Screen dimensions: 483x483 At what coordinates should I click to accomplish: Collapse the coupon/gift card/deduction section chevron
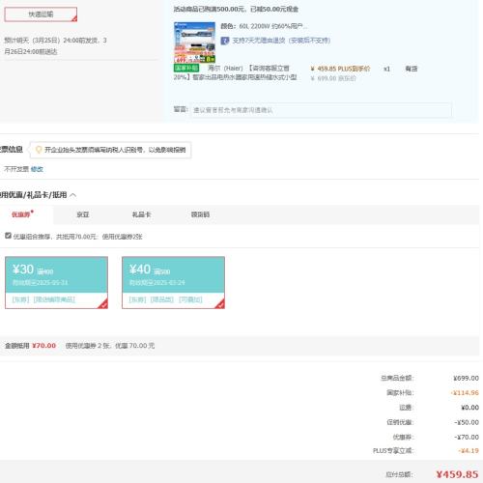73,195
